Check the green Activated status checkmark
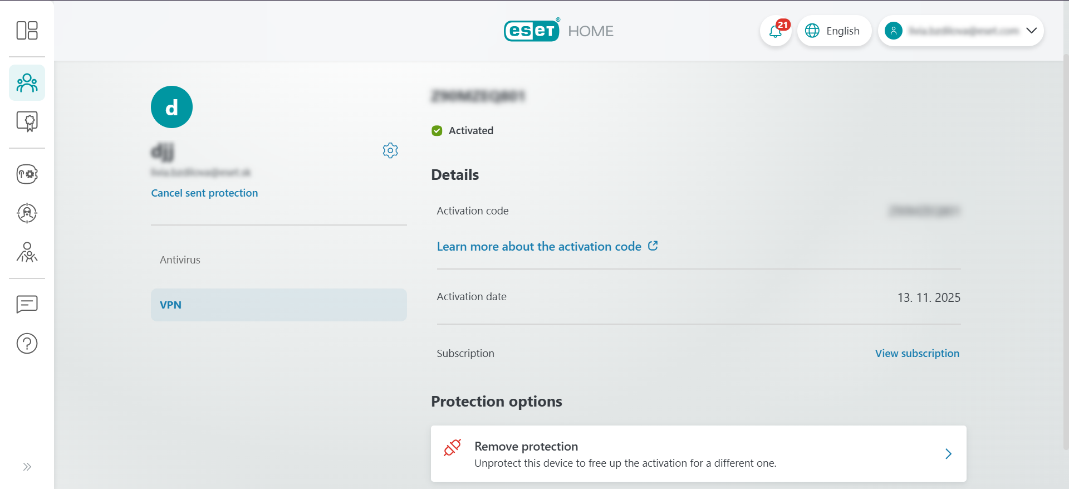The image size is (1069, 489). point(437,130)
